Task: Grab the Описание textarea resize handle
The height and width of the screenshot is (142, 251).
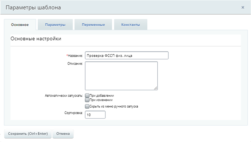Action: [156, 88]
